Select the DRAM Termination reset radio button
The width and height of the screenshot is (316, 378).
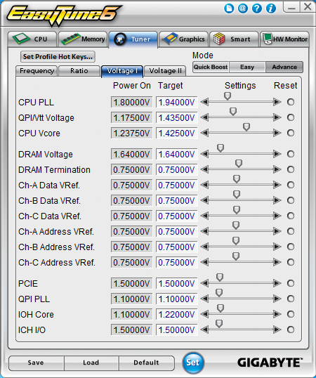click(x=291, y=169)
